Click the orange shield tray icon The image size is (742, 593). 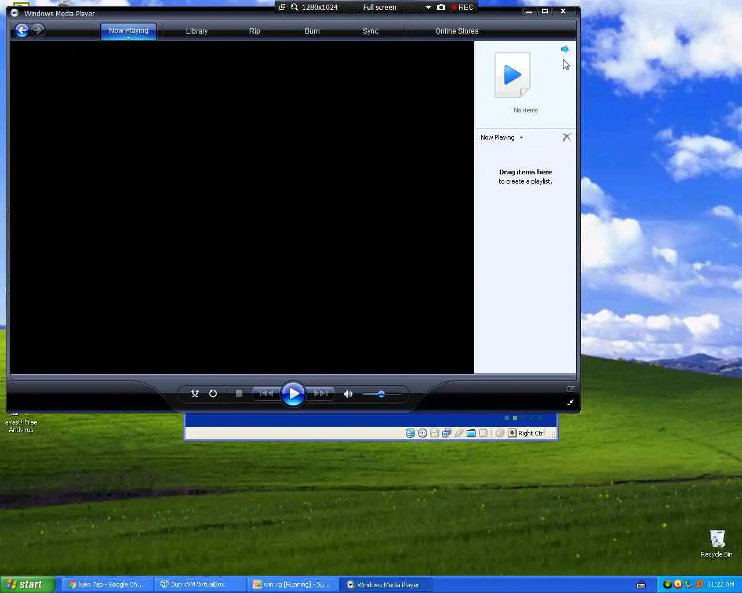point(678,584)
